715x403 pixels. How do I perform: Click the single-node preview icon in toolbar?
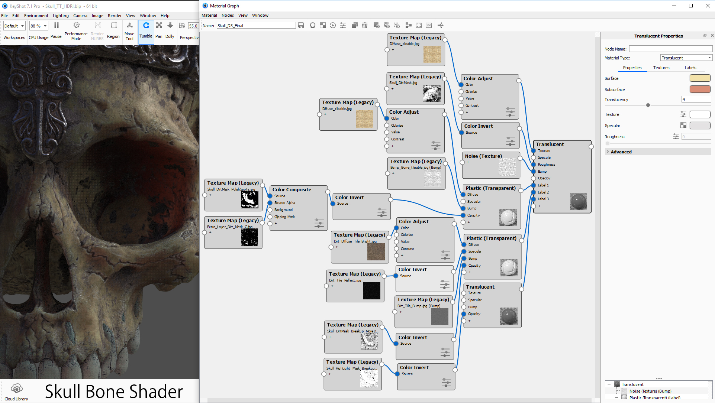[377, 25]
